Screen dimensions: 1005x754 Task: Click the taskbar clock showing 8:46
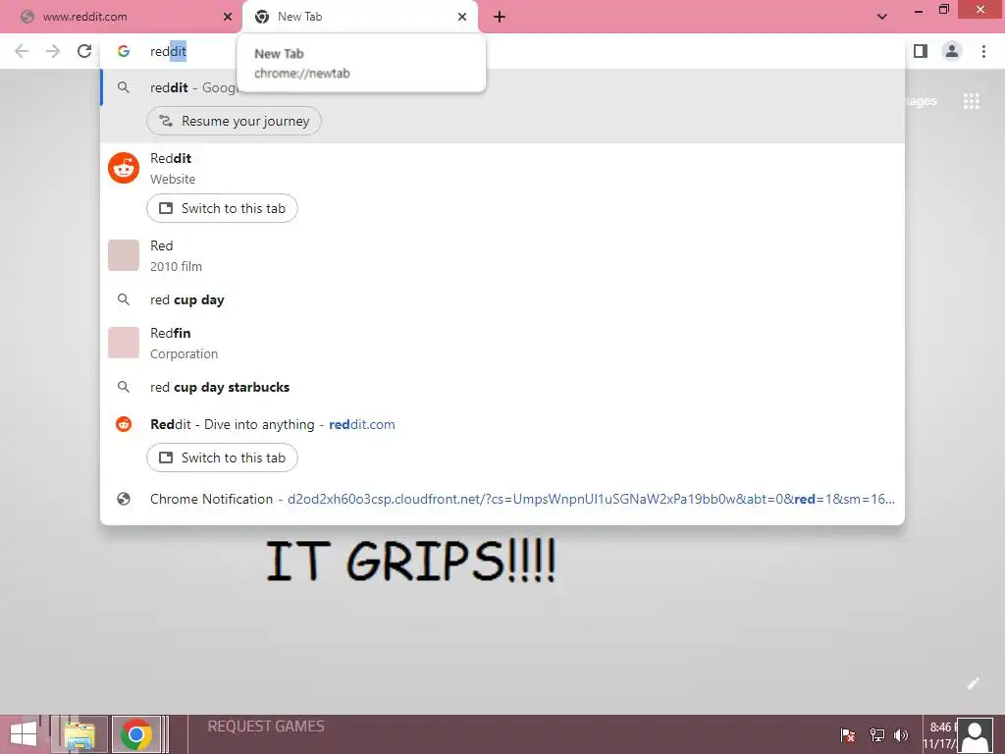941,735
